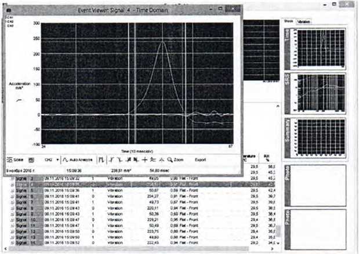Click the value 229,21 in the table
359x254 pixels.
[153, 220]
